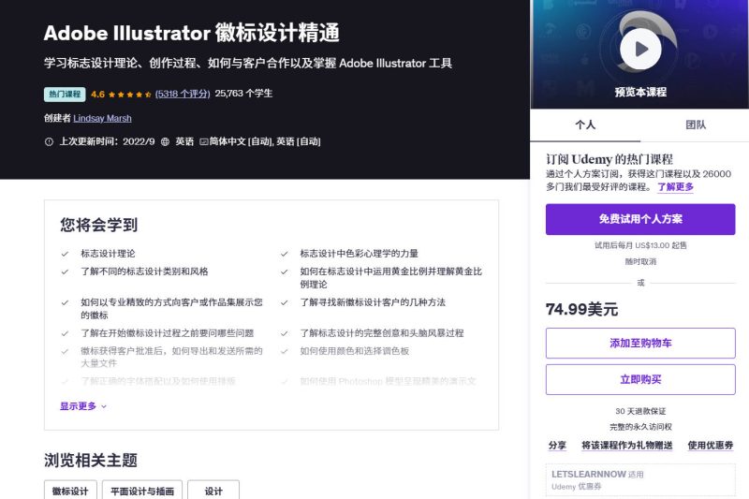749x499 pixels.
Task: Open the 徽标设计 topic tag
Action: [x=70, y=491]
